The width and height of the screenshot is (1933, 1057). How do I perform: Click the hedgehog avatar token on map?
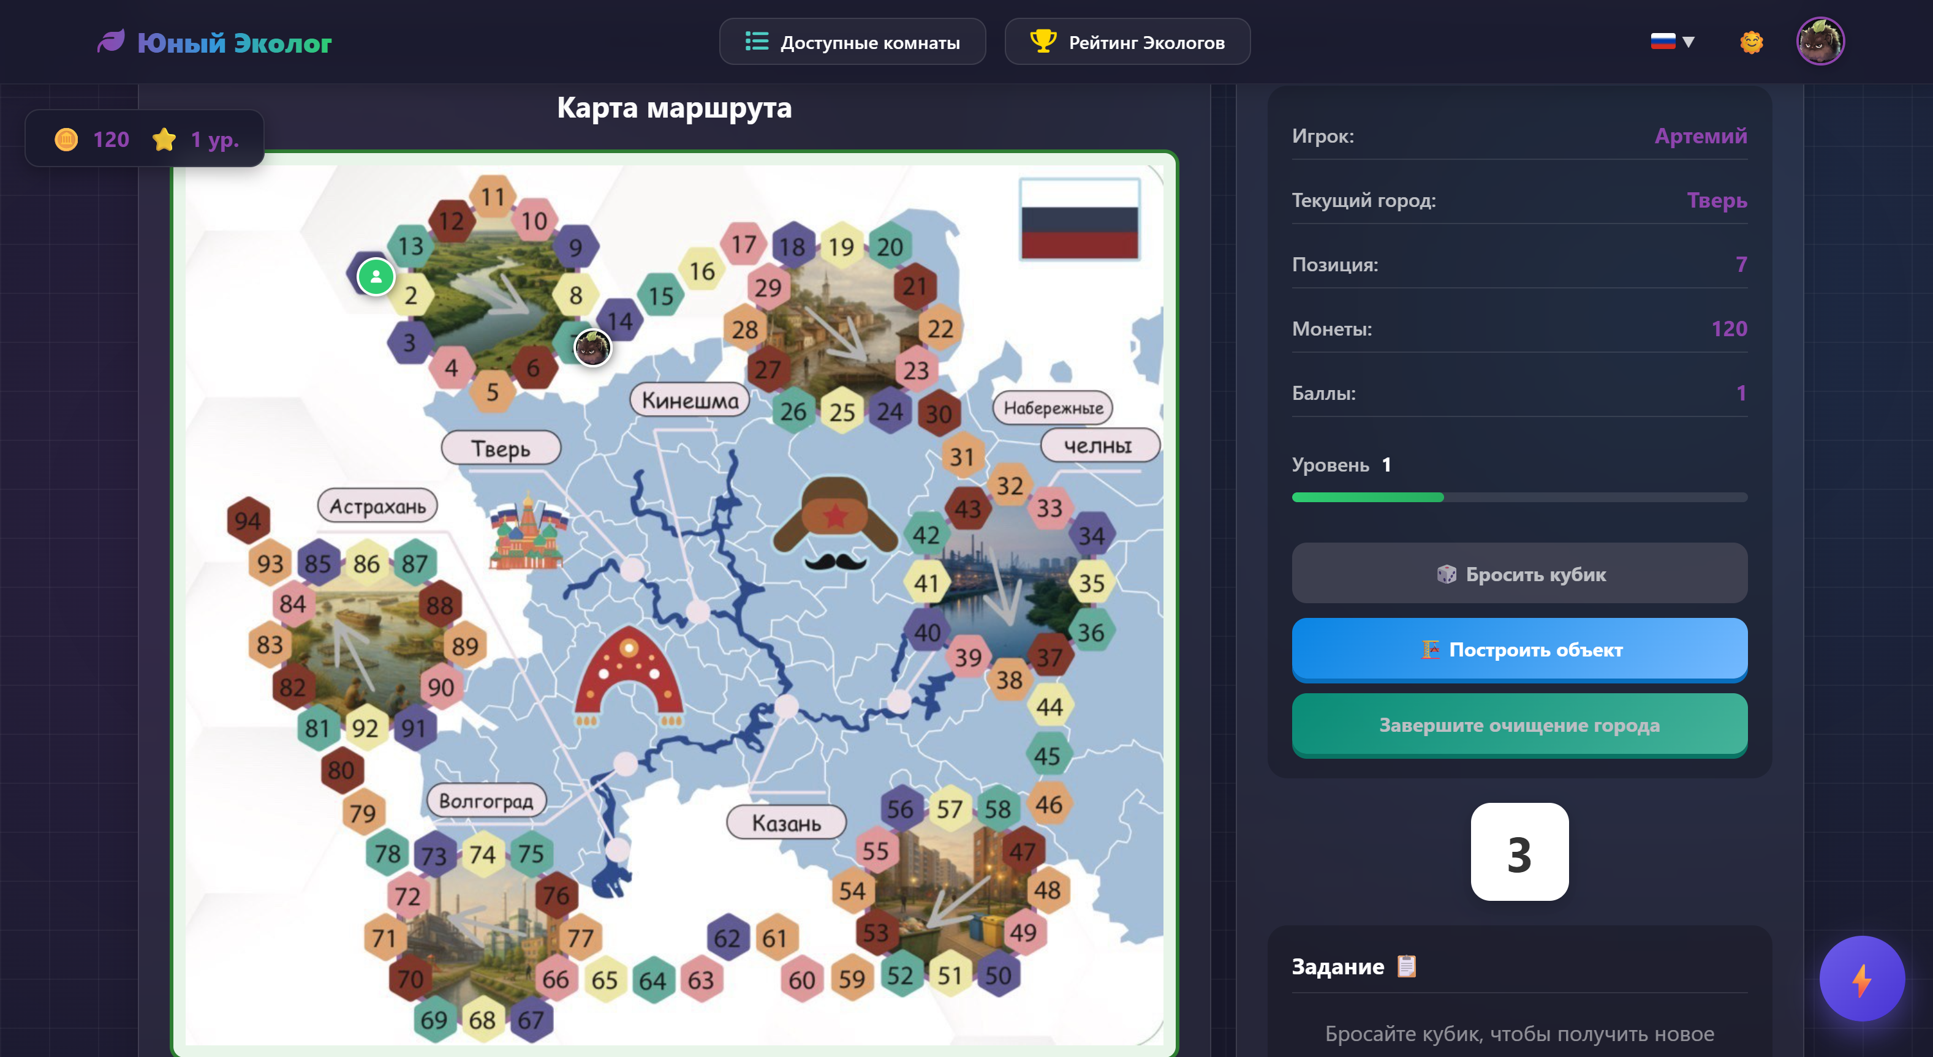[x=592, y=348]
